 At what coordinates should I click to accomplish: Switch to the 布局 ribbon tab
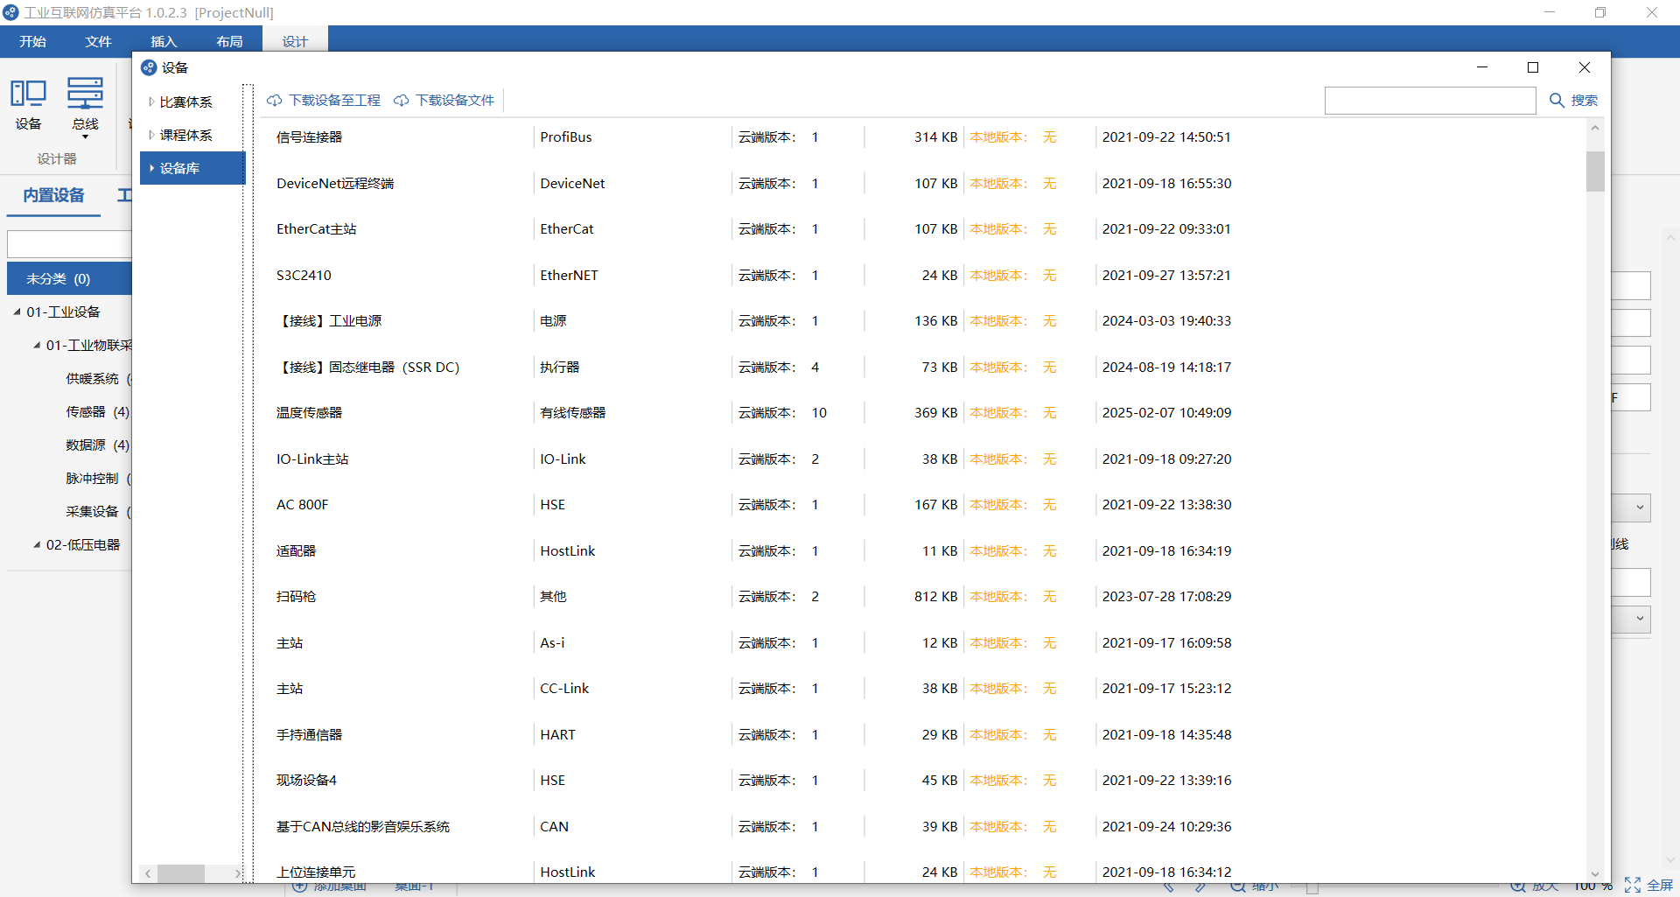point(229,41)
